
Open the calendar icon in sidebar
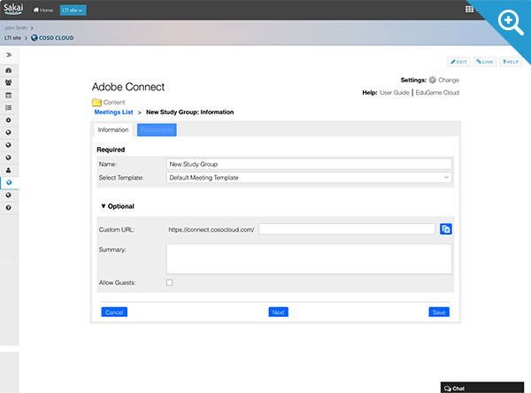click(9, 96)
